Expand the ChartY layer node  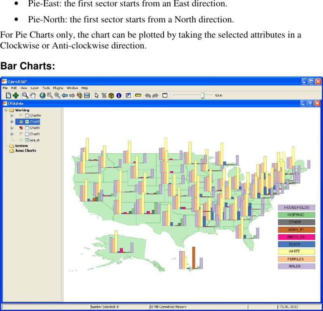pos(12,134)
